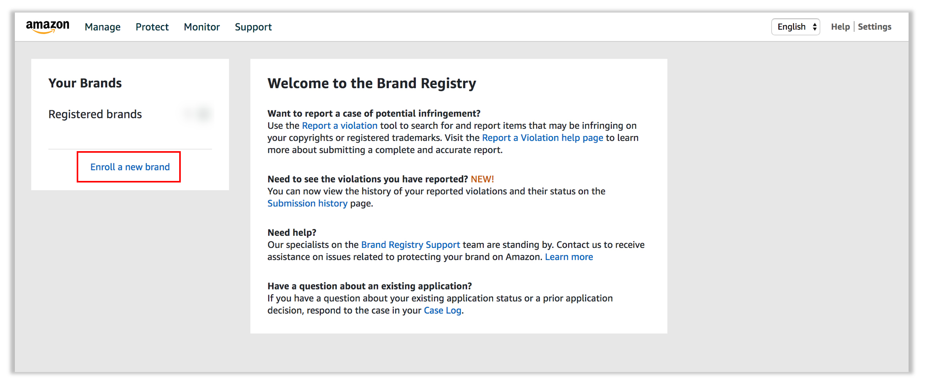Open the Monitor menu
Screen dimensions: 925x383
(x=202, y=27)
